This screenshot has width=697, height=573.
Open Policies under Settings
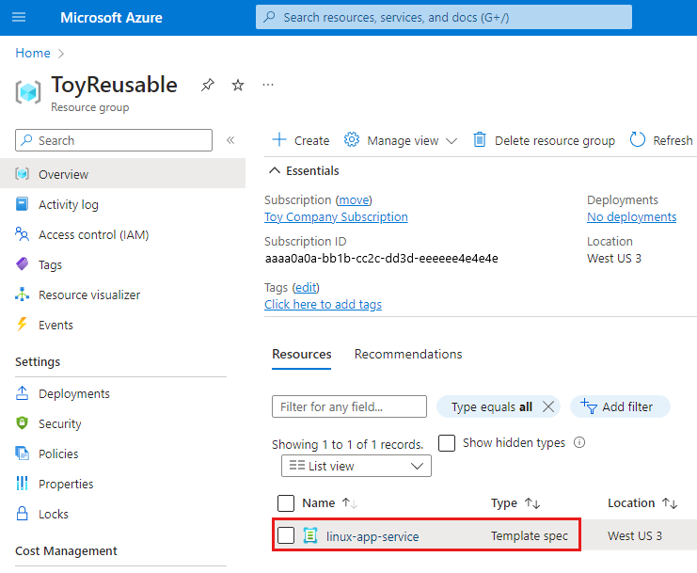click(x=58, y=454)
